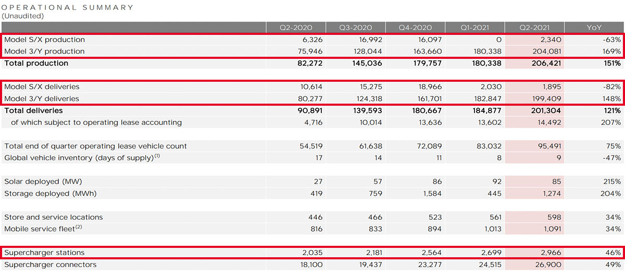Viewport: 625px width, 276px height.
Task: Click the 201,304 total deliveries value
Action: pos(546,110)
